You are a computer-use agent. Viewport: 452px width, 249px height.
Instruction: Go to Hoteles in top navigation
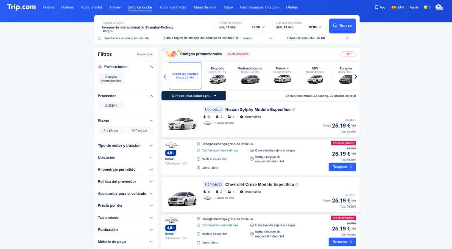tap(67, 7)
